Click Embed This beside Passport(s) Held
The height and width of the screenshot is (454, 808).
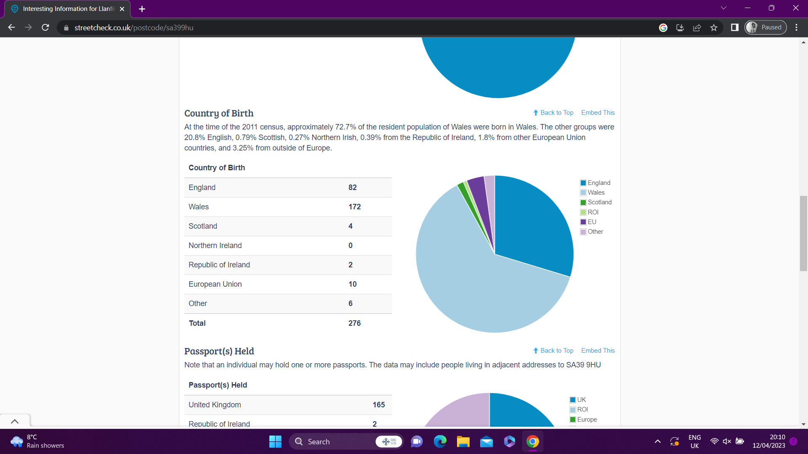point(598,351)
